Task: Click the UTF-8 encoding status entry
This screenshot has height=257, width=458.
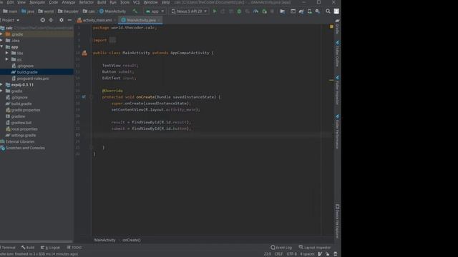Action: [x=291, y=254]
